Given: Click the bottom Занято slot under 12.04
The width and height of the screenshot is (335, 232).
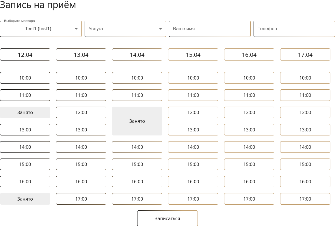Looking at the screenshot, I should pyautogui.click(x=25, y=199).
